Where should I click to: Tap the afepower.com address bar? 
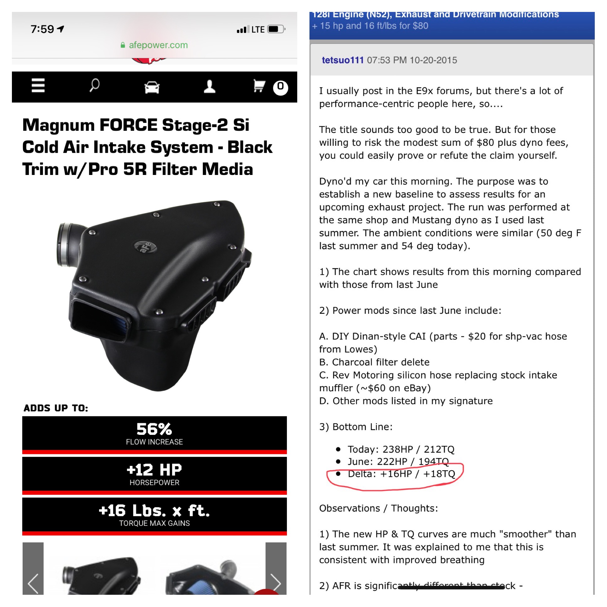point(154,45)
